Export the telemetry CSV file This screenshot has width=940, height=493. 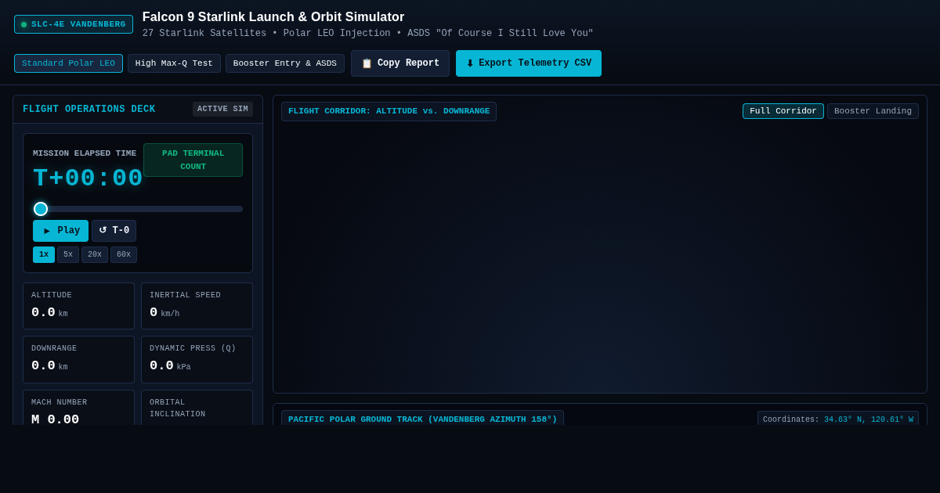click(529, 63)
